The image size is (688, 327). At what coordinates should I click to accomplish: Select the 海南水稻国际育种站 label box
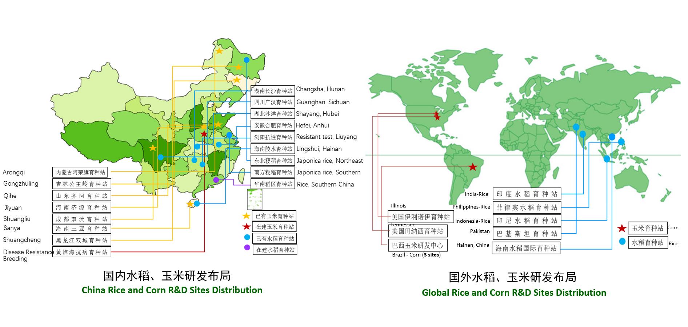pyautogui.click(x=526, y=248)
